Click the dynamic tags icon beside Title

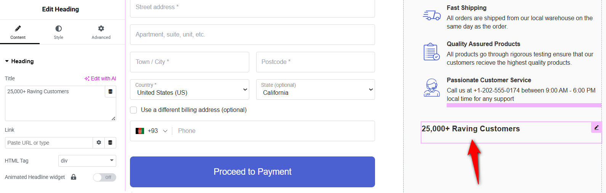(111, 91)
